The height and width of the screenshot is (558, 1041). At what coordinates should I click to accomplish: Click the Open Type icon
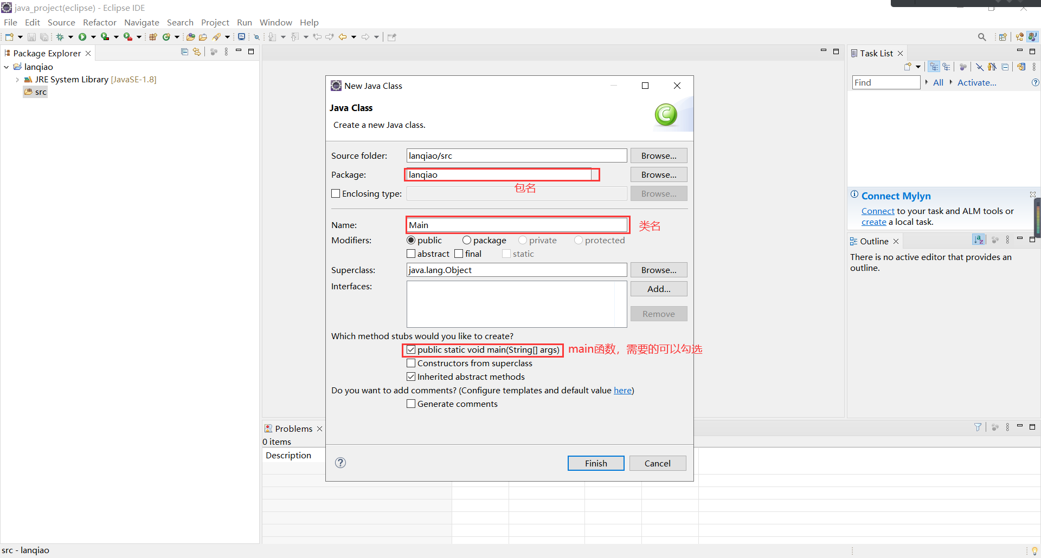(x=190, y=37)
